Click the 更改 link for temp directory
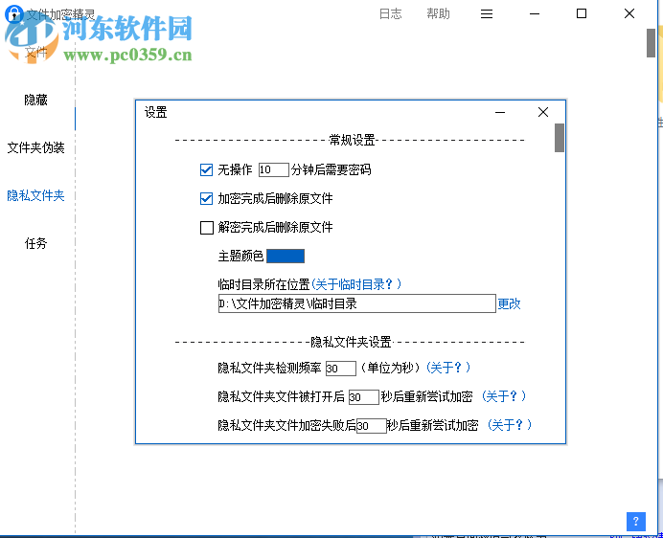The width and height of the screenshot is (663, 538). [x=509, y=303]
